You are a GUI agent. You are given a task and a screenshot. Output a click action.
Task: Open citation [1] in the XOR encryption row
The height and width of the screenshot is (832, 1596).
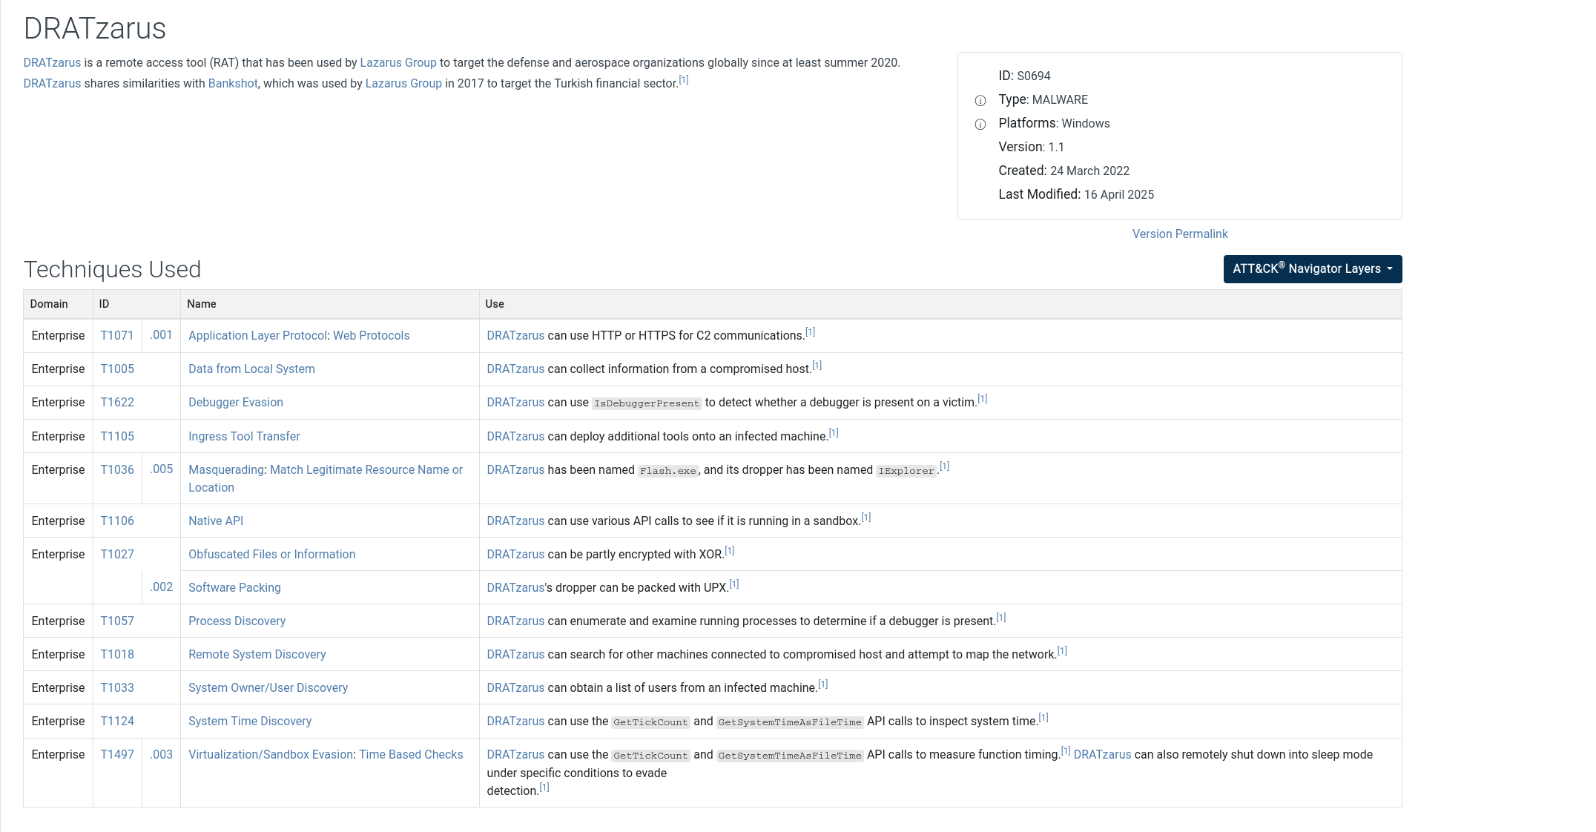730,550
